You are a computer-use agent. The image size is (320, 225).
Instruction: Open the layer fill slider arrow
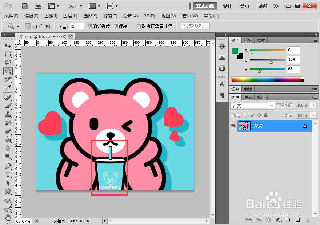tap(314, 115)
